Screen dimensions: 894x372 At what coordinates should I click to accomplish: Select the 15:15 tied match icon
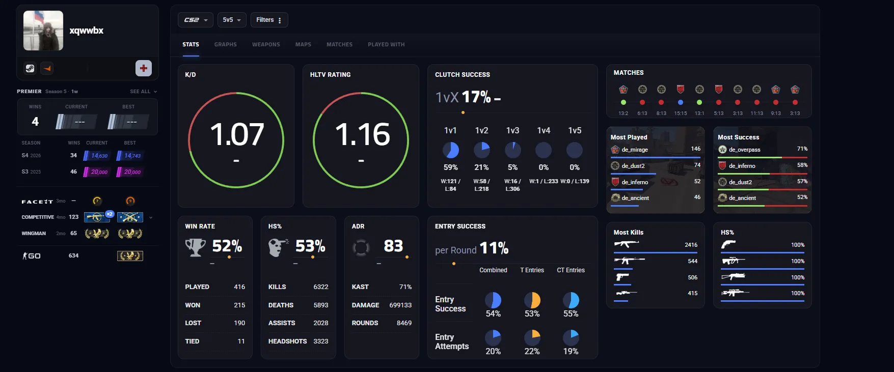(x=680, y=90)
